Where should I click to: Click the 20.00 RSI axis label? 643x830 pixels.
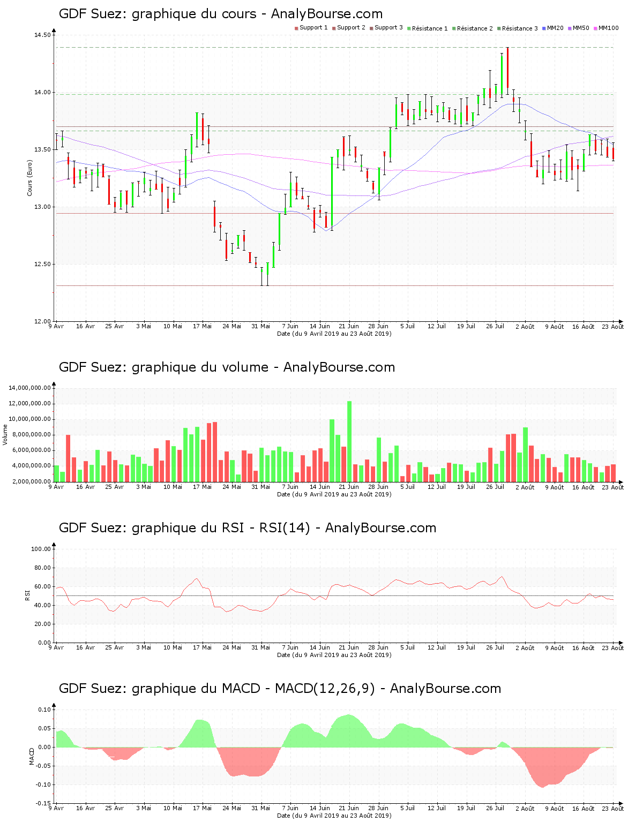[42, 624]
